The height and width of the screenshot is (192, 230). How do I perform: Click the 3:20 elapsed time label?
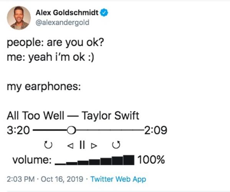[x=18, y=131]
